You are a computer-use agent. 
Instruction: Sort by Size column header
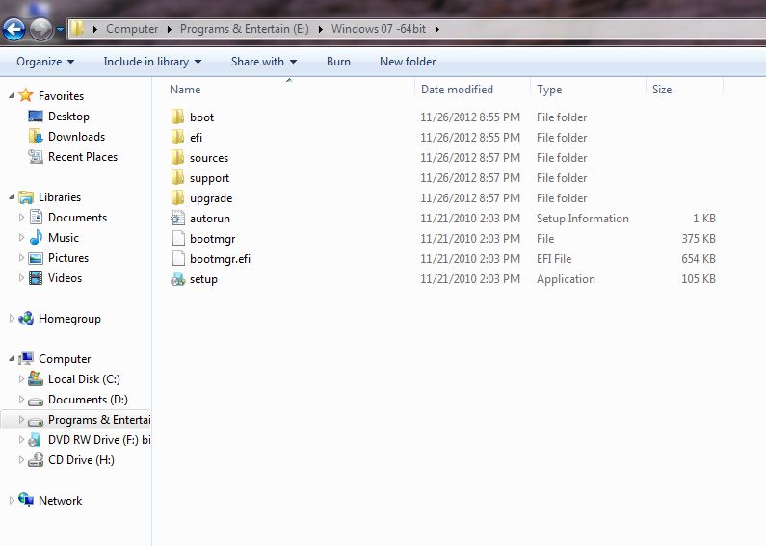coord(661,90)
